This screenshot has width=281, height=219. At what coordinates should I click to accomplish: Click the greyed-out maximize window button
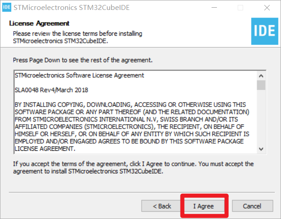pyautogui.click(x=240, y=8)
